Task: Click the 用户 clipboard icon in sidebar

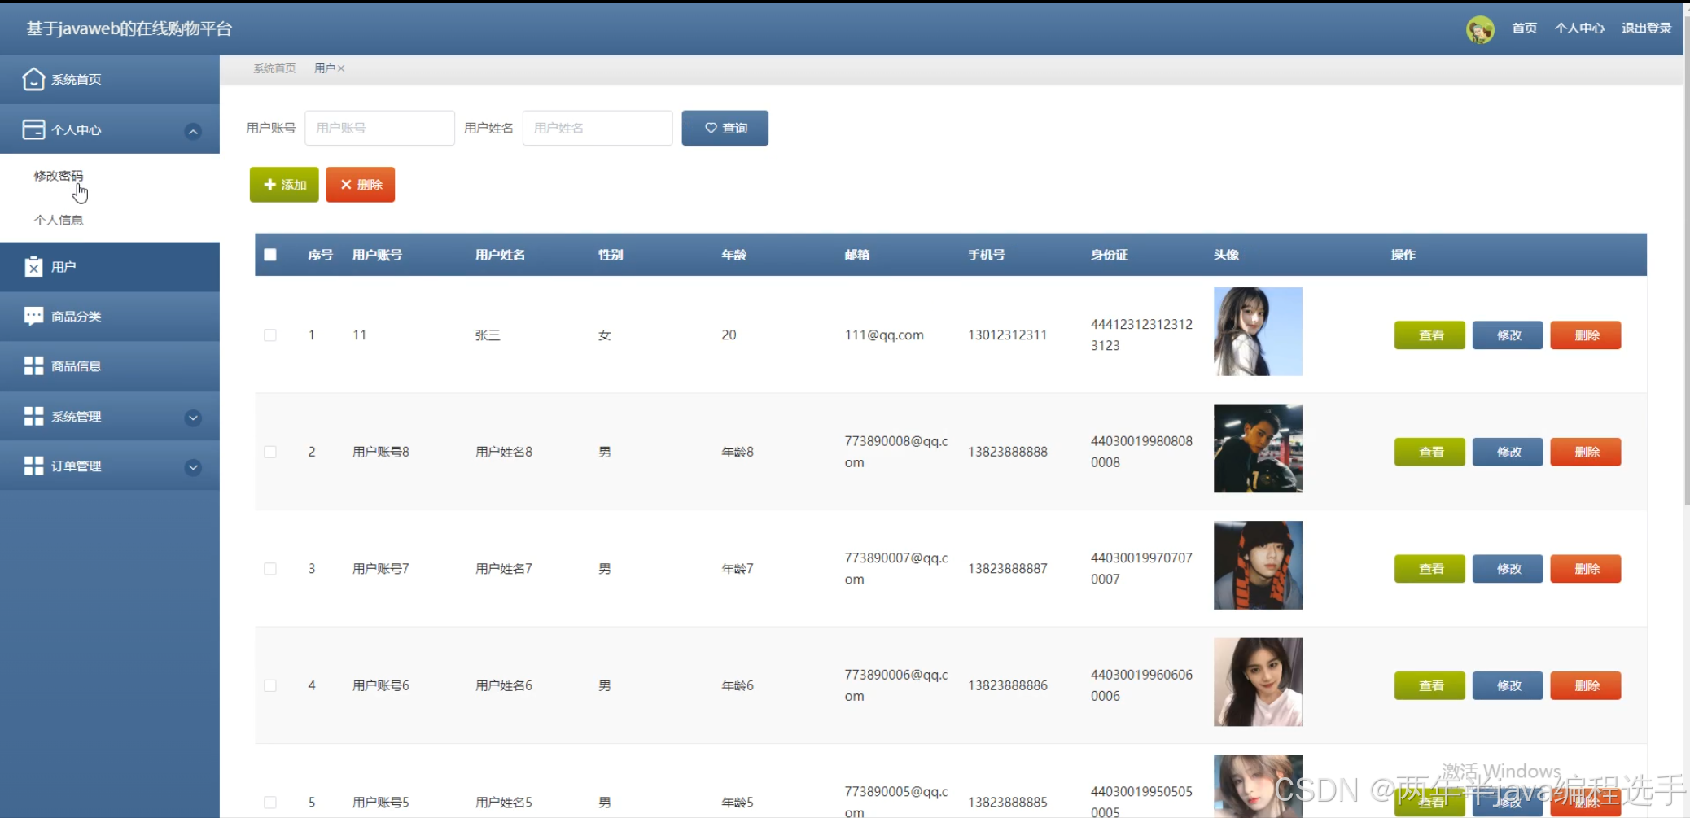Action: (33, 266)
